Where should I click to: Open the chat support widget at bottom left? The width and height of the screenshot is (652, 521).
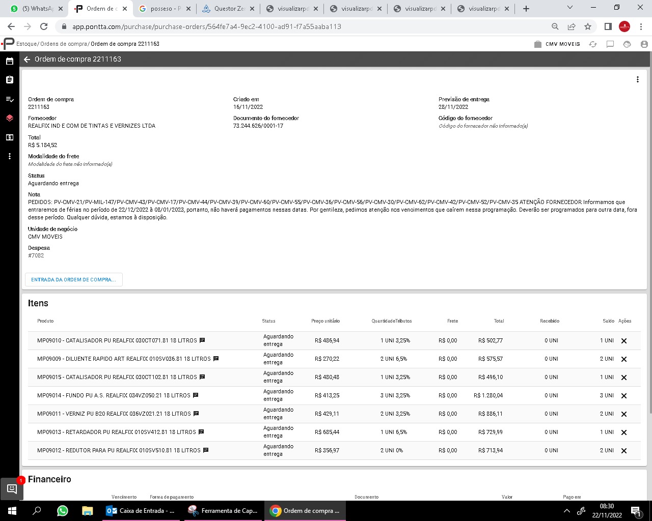tap(12, 489)
